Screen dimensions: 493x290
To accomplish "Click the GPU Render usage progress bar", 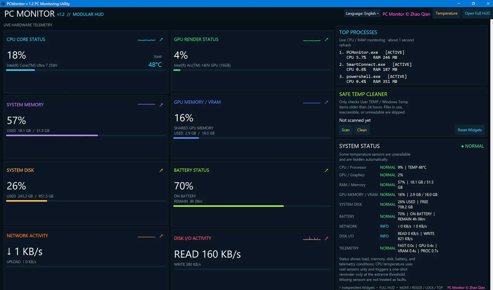I will [x=252, y=70].
